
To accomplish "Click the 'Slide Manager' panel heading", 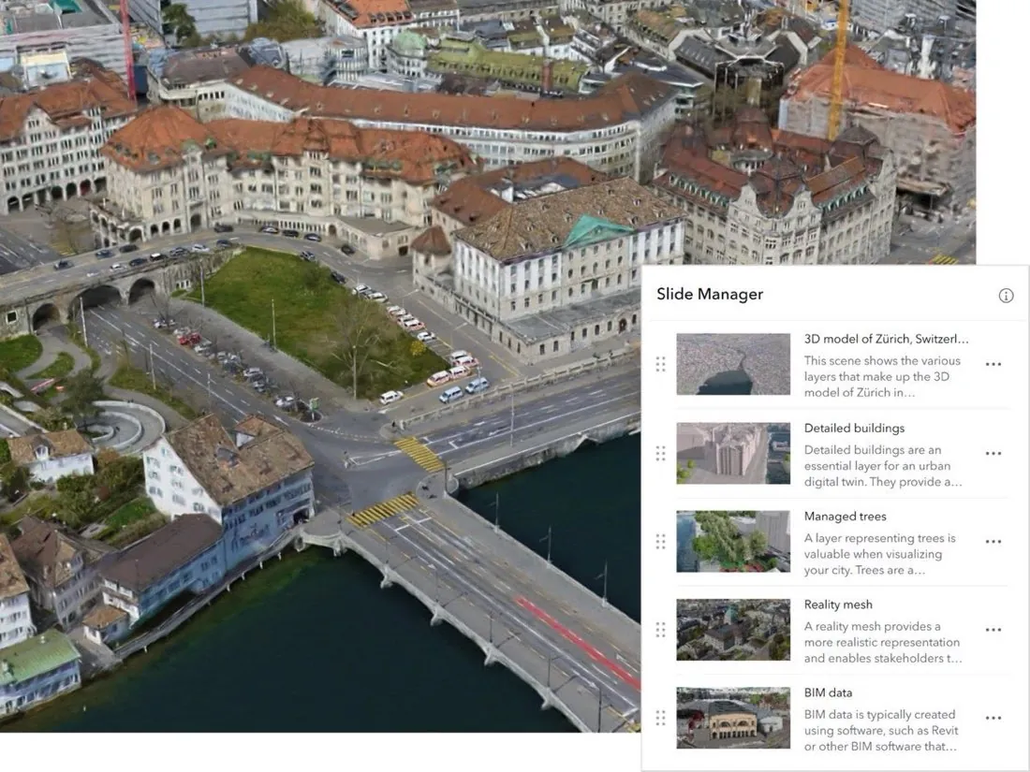I will pyautogui.click(x=710, y=294).
